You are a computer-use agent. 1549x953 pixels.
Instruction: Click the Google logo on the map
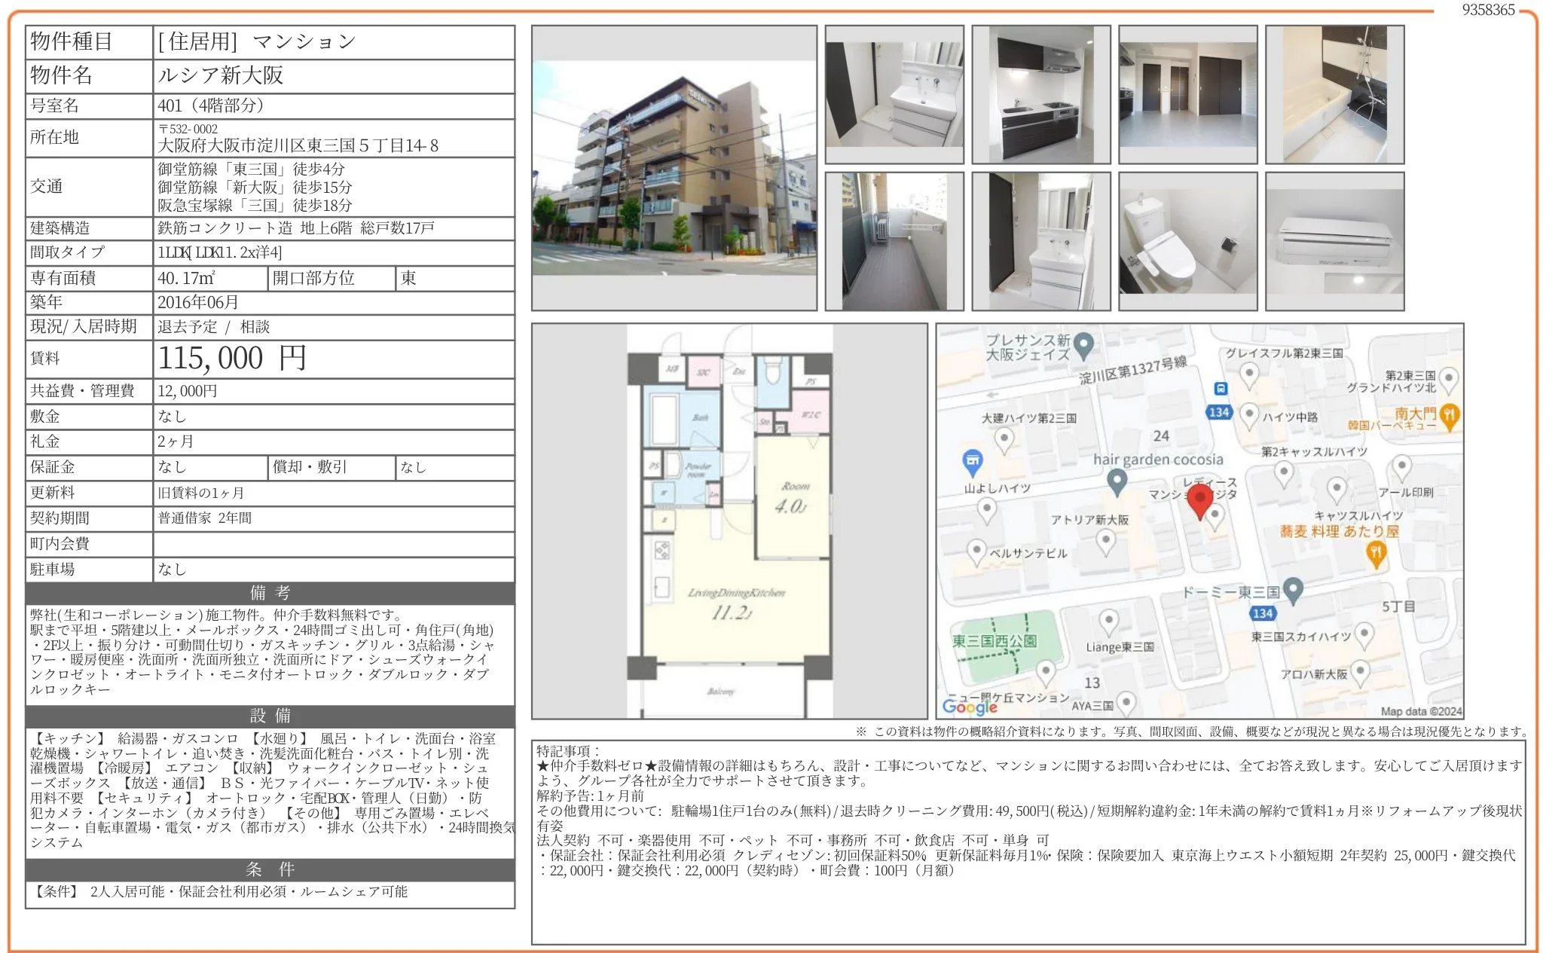click(x=970, y=706)
